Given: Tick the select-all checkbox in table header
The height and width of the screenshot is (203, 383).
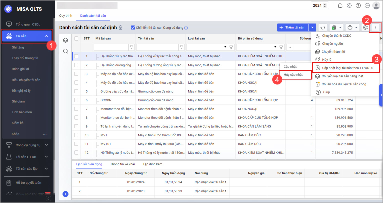Looking at the screenshot, I should click(76, 38).
